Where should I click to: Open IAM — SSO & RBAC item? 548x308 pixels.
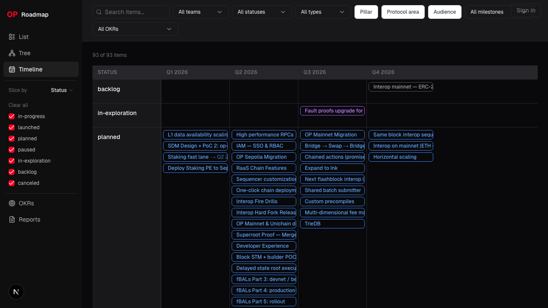pyautogui.click(x=264, y=146)
